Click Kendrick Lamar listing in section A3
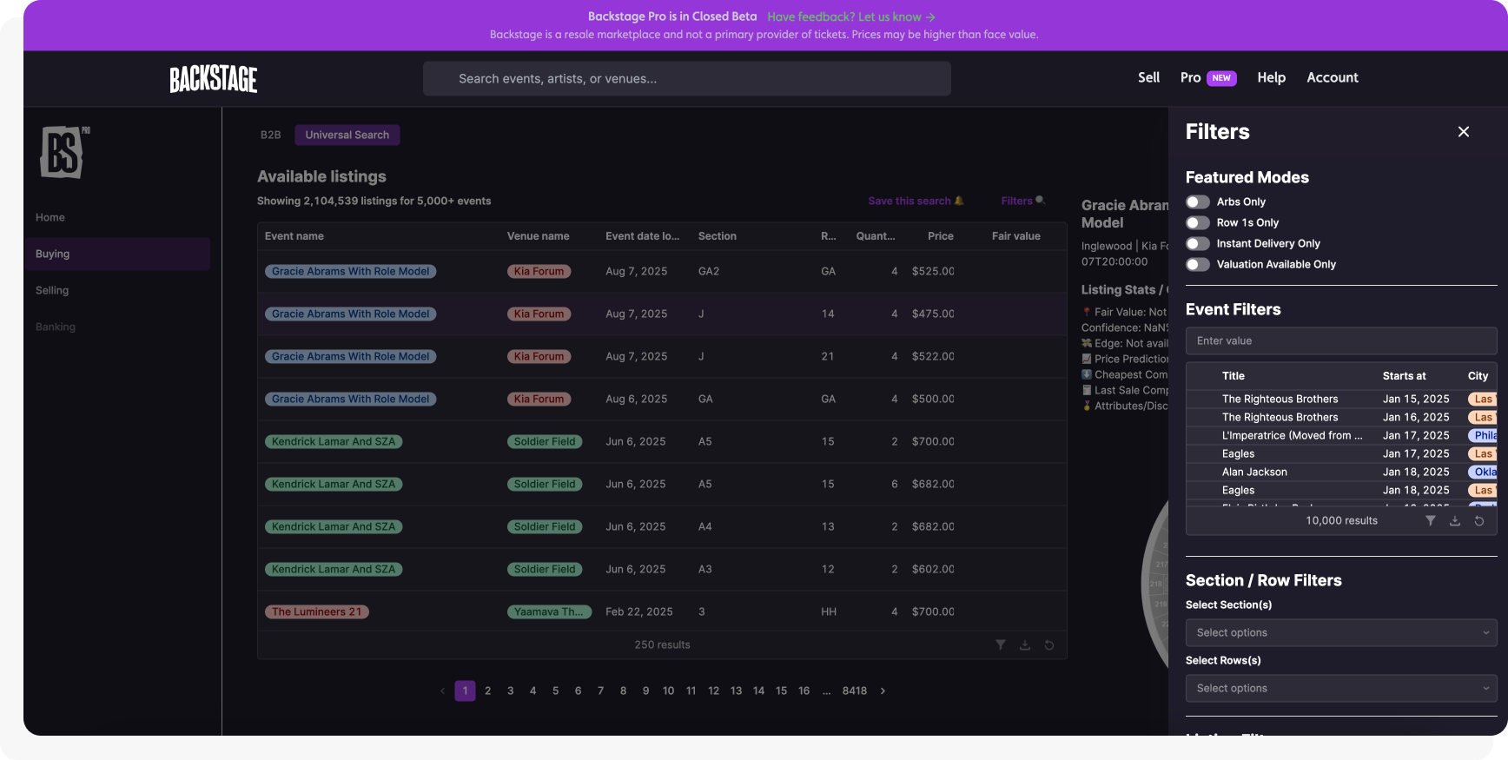1508x760 pixels. point(662,569)
